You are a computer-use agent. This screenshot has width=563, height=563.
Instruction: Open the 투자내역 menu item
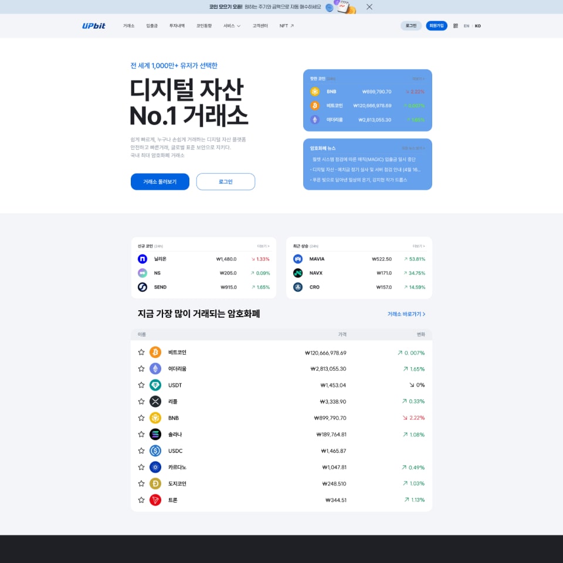coord(177,26)
